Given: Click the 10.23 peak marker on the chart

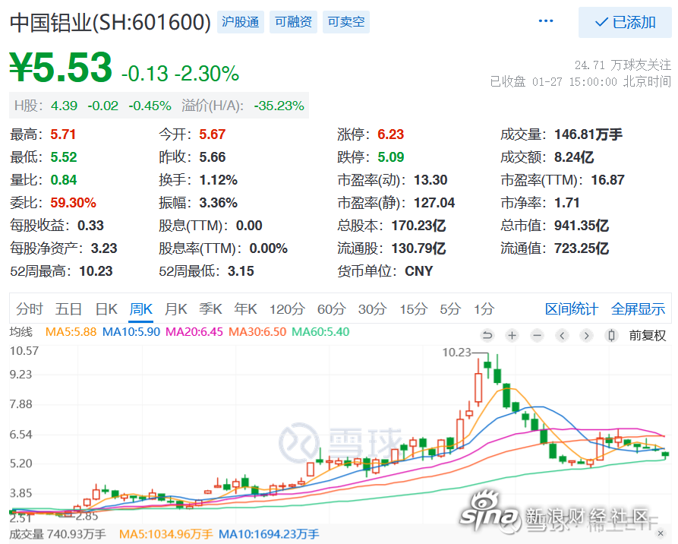Looking at the screenshot, I should pyautogui.click(x=456, y=353).
